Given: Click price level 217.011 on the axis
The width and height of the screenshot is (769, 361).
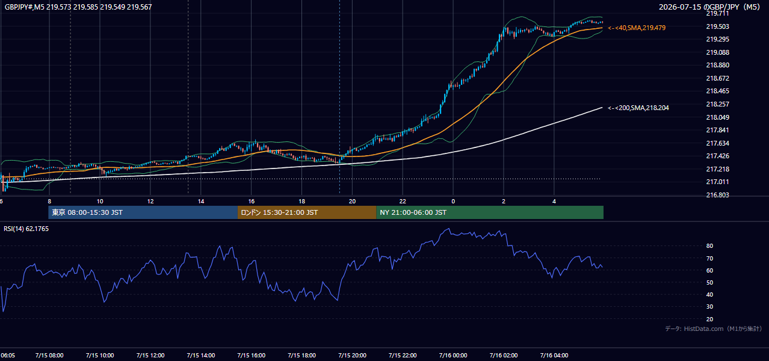Looking at the screenshot, I should click(717, 182).
